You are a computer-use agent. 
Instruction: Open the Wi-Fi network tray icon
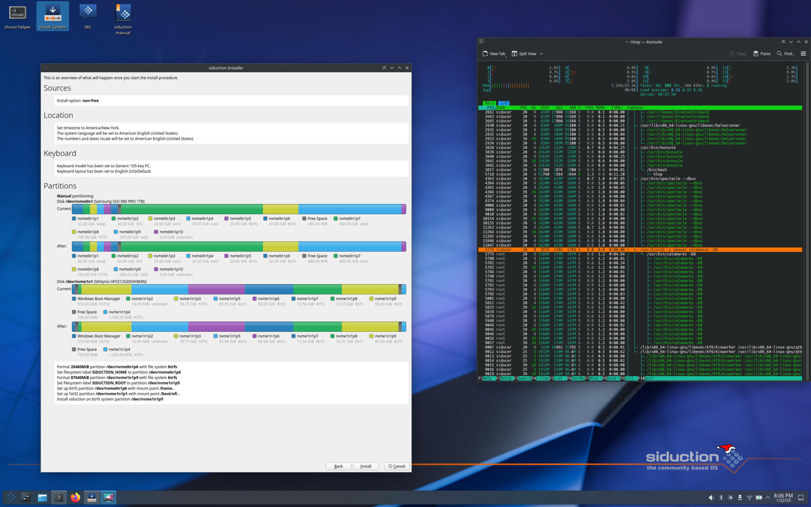pyautogui.click(x=749, y=498)
